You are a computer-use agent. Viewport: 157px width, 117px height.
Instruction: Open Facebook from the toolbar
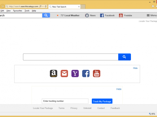pyautogui.click(x=107, y=15)
